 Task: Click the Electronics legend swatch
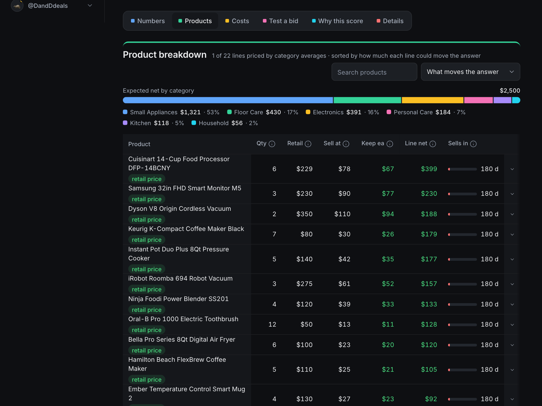[x=308, y=112]
